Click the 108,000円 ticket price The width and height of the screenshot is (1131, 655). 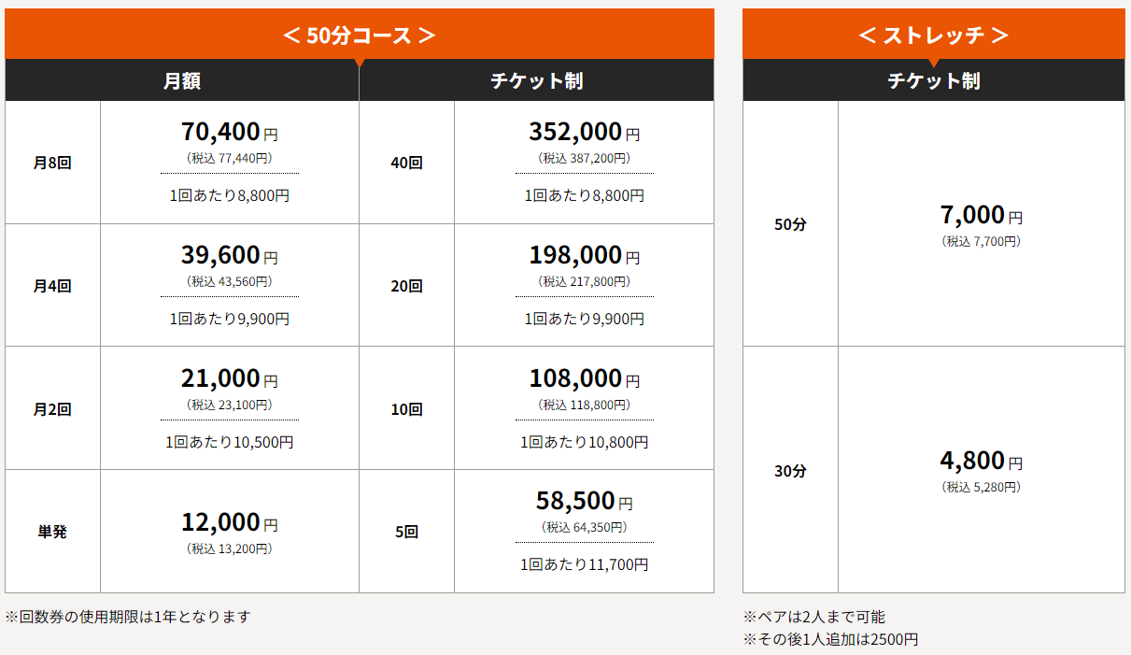(x=585, y=378)
